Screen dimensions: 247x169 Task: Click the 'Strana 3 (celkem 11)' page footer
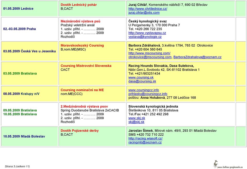pyautogui.click(x=17, y=166)
